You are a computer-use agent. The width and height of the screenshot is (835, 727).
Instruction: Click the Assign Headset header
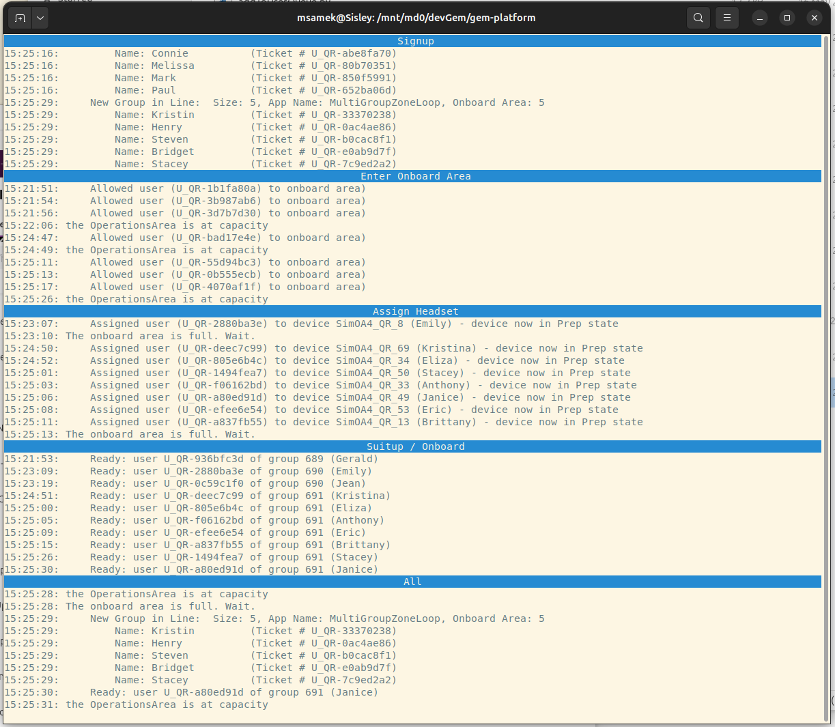click(415, 311)
